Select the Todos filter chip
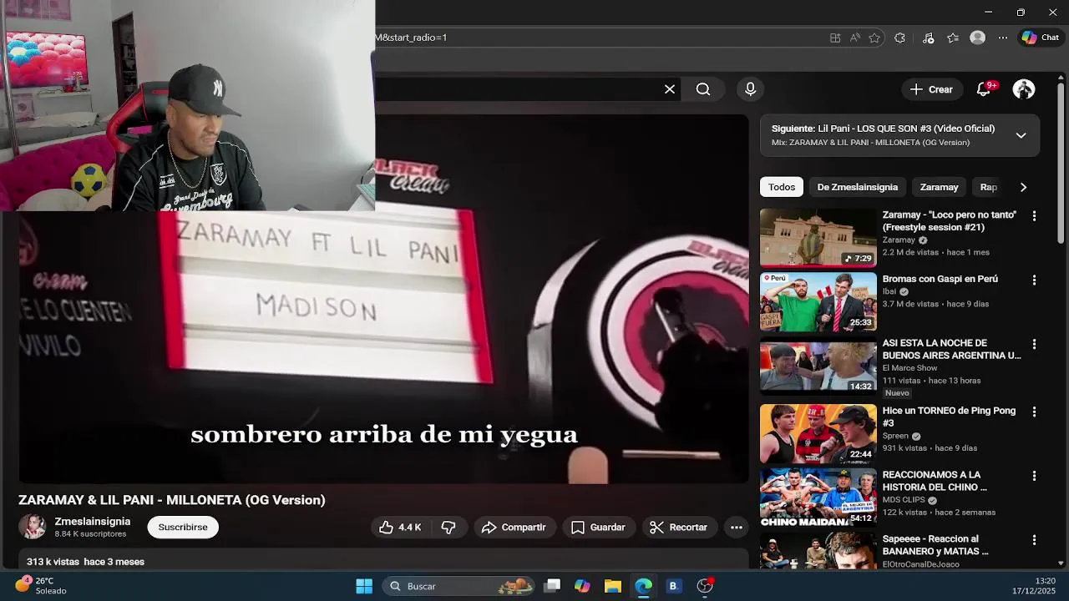Viewport: 1069px width, 601px height. [782, 187]
